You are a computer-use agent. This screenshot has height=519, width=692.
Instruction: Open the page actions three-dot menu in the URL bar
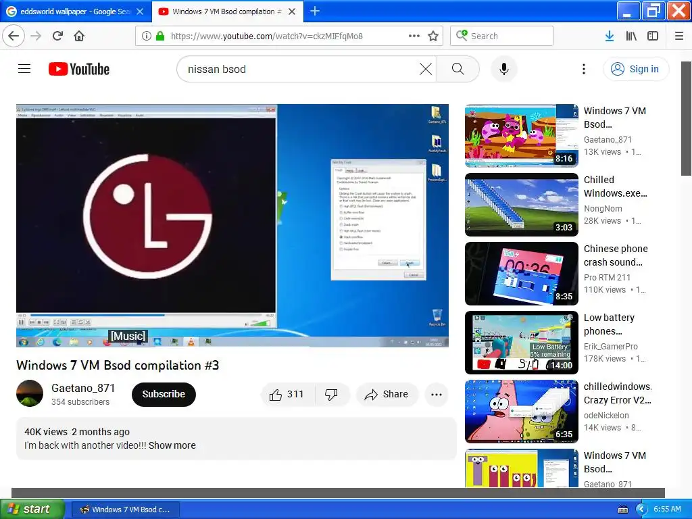click(x=414, y=36)
